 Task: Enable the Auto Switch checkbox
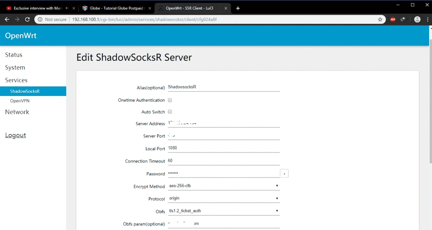click(170, 112)
